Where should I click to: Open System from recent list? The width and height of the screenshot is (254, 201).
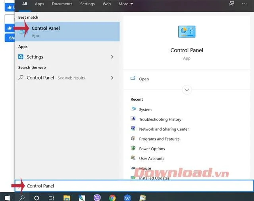pyautogui.click(x=145, y=110)
